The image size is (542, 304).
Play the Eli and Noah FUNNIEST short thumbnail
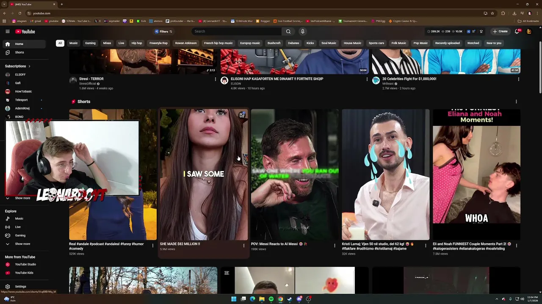(476, 174)
